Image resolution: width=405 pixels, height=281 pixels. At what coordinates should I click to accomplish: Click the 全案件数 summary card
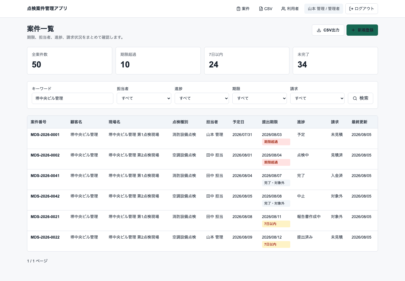pyautogui.click(x=69, y=61)
